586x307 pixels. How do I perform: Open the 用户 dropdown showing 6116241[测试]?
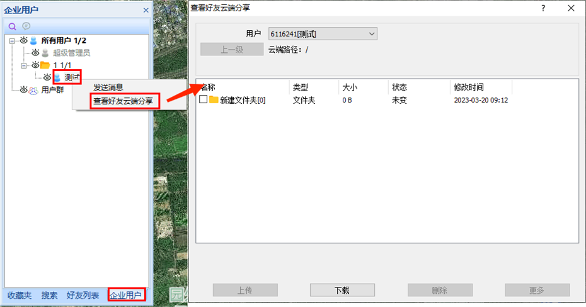coord(322,34)
